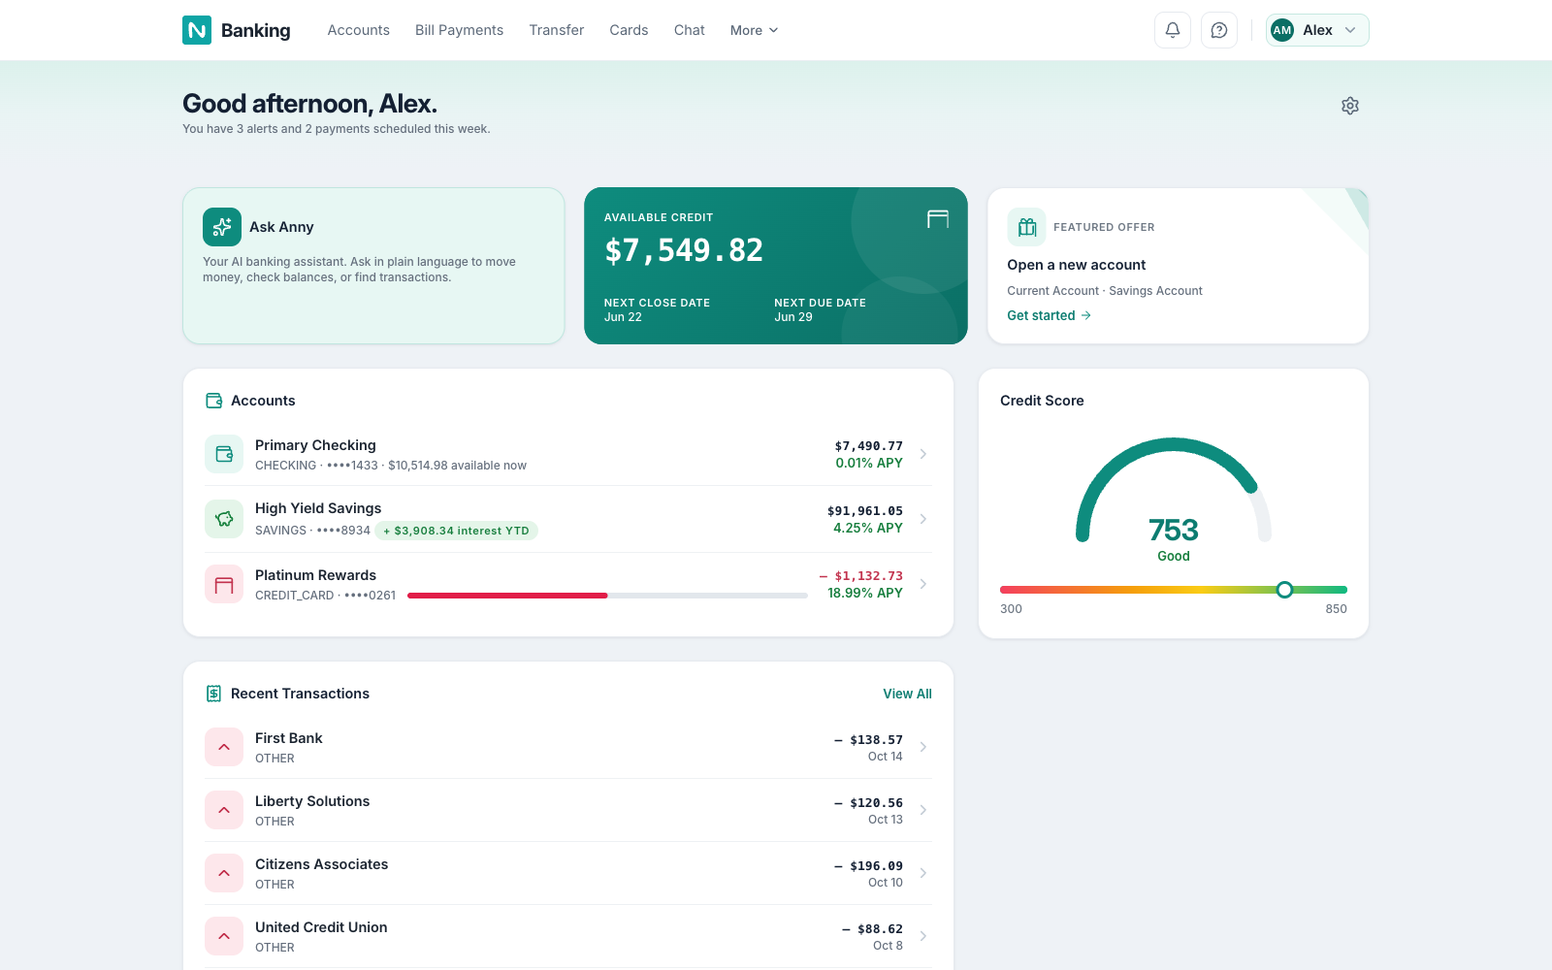Click the Open a new account heading
1552x970 pixels.
click(1077, 265)
